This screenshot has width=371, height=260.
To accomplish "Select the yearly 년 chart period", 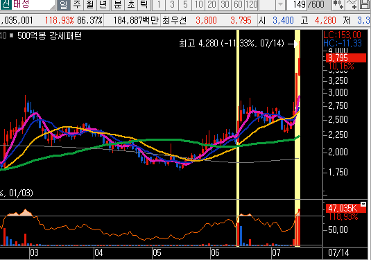I will pyautogui.click(x=103, y=5).
